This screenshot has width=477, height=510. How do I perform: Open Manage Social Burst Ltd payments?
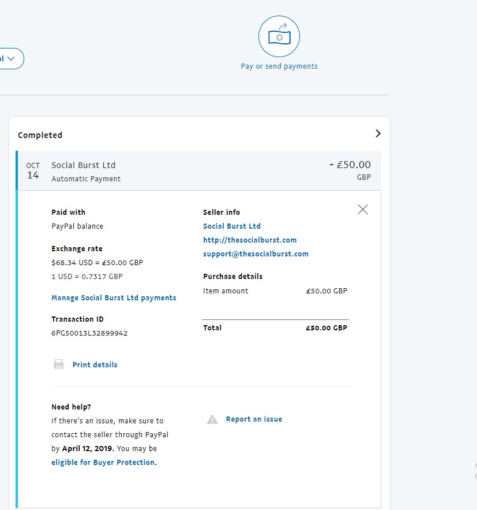pos(114,298)
